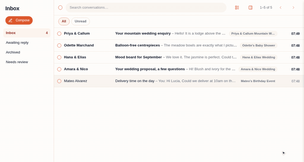Go to previous page arrow
Screen dimensions: 304x162
click(280, 8)
